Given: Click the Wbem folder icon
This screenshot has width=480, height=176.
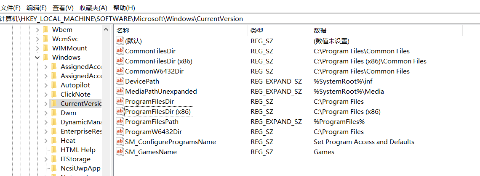Looking at the screenshot, I should click(x=46, y=30).
